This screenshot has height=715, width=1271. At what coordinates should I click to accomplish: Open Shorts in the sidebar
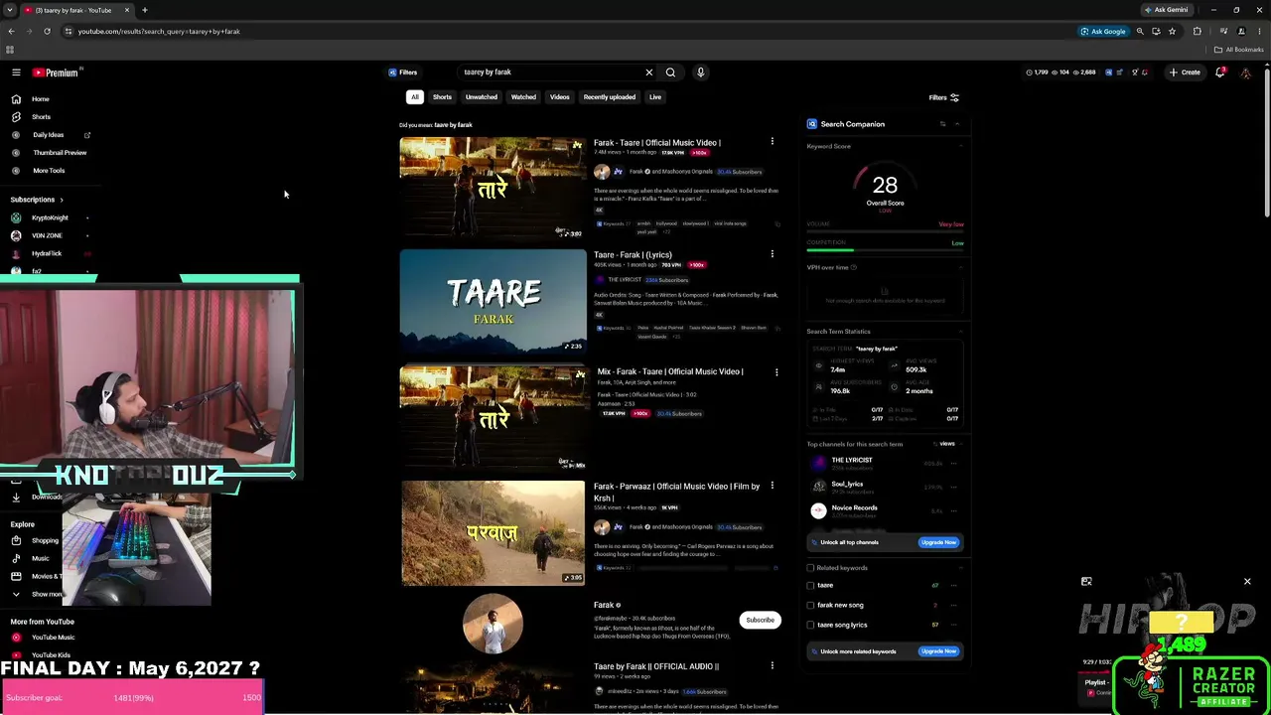tap(41, 117)
